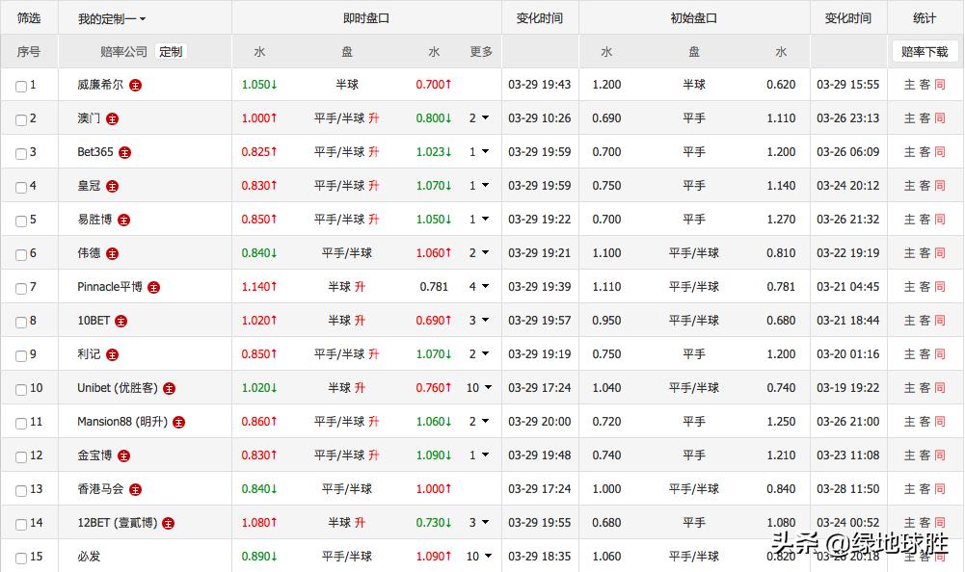The image size is (965, 572).
Task: Click the 主 badge next to 香港马会
Action: tap(136, 489)
